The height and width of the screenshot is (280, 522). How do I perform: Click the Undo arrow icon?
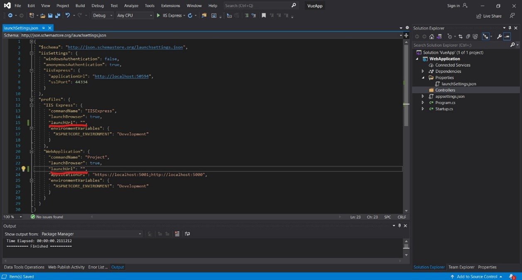click(68, 15)
